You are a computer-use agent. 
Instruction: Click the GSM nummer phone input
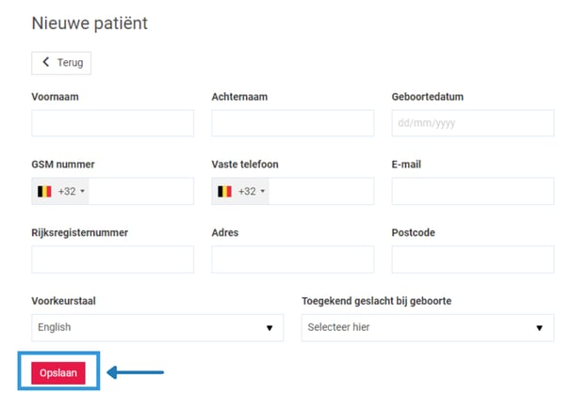139,191
